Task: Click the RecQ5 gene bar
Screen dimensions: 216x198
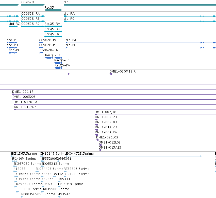Action: (53, 10)
